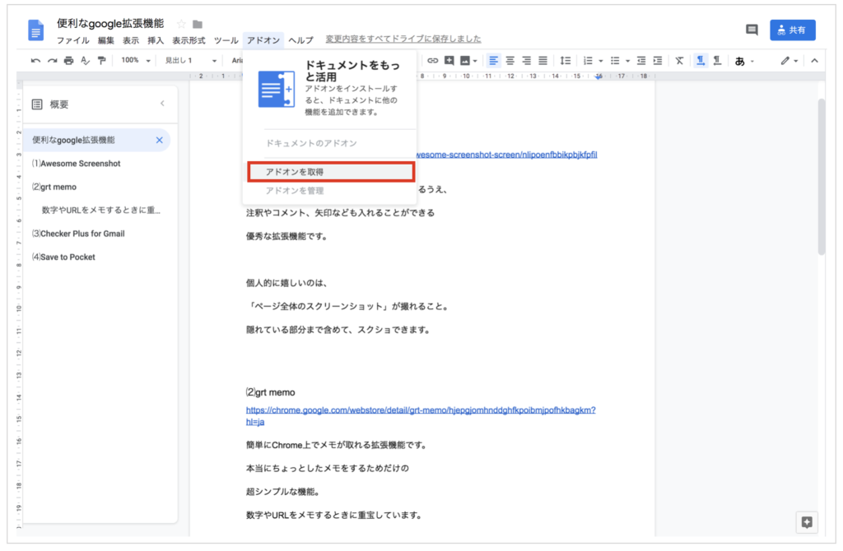
Task: Close the アドオン menu in the menu bar
Action: (263, 40)
